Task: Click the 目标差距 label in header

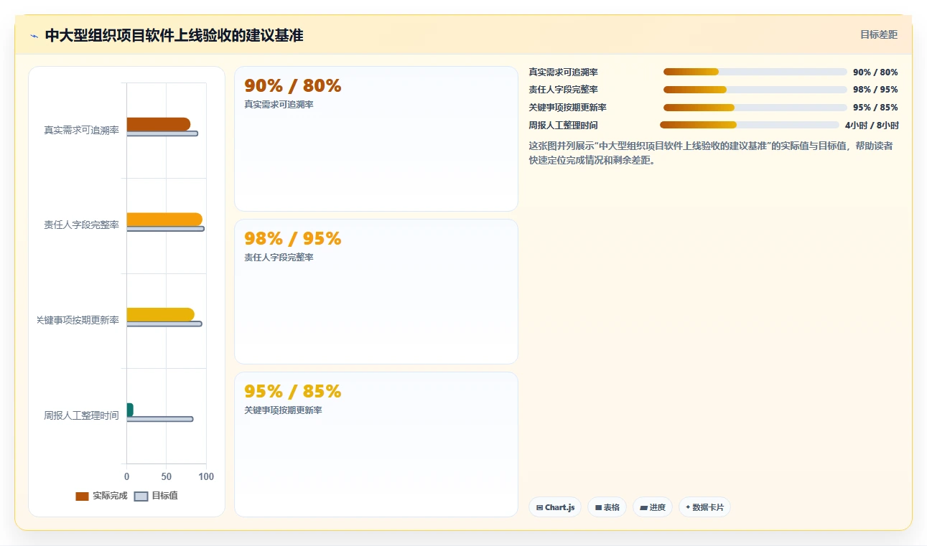Action: point(879,34)
